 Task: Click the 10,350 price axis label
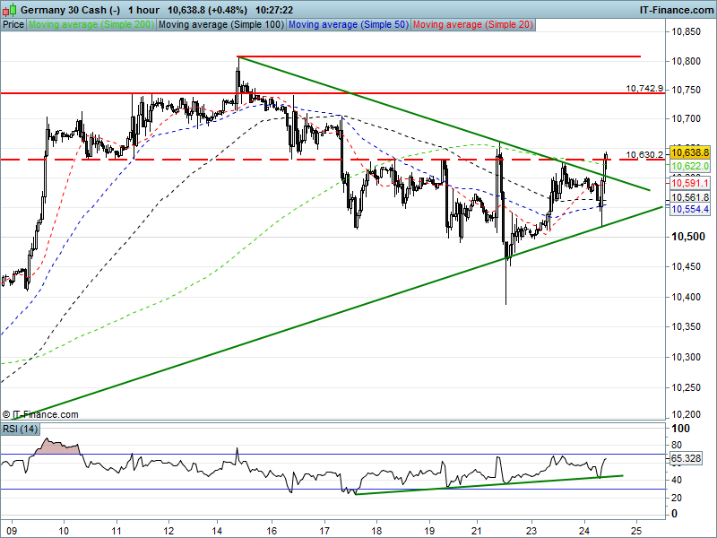click(x=686, y=326)
